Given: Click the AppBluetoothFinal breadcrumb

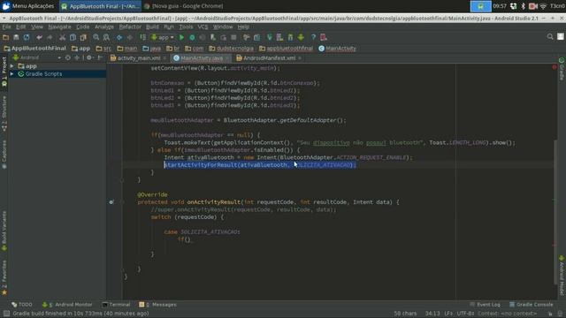Looking at the screenshot, I should click(x=35, y=49).
